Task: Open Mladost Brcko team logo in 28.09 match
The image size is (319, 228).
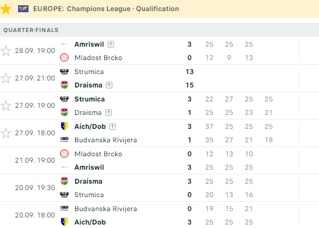Action: click(x=64, y=58)
